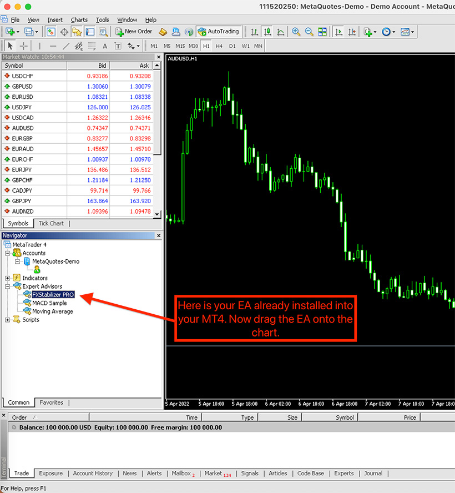Open the New Chart tool

pyautogui.click(x=11, y=32)
